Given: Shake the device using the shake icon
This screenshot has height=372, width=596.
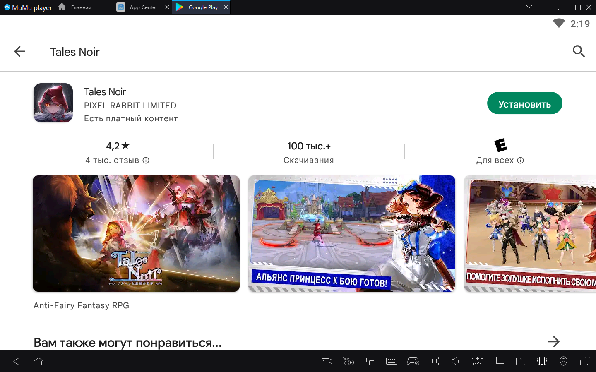Looking at the screenshot, I should coord(542,361).
